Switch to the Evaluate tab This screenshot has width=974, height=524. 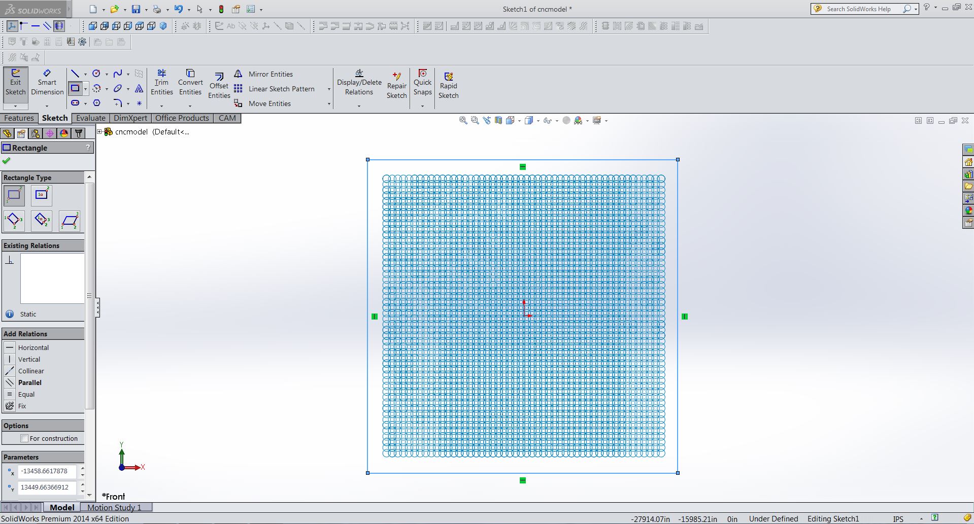(x=90, y=118)
